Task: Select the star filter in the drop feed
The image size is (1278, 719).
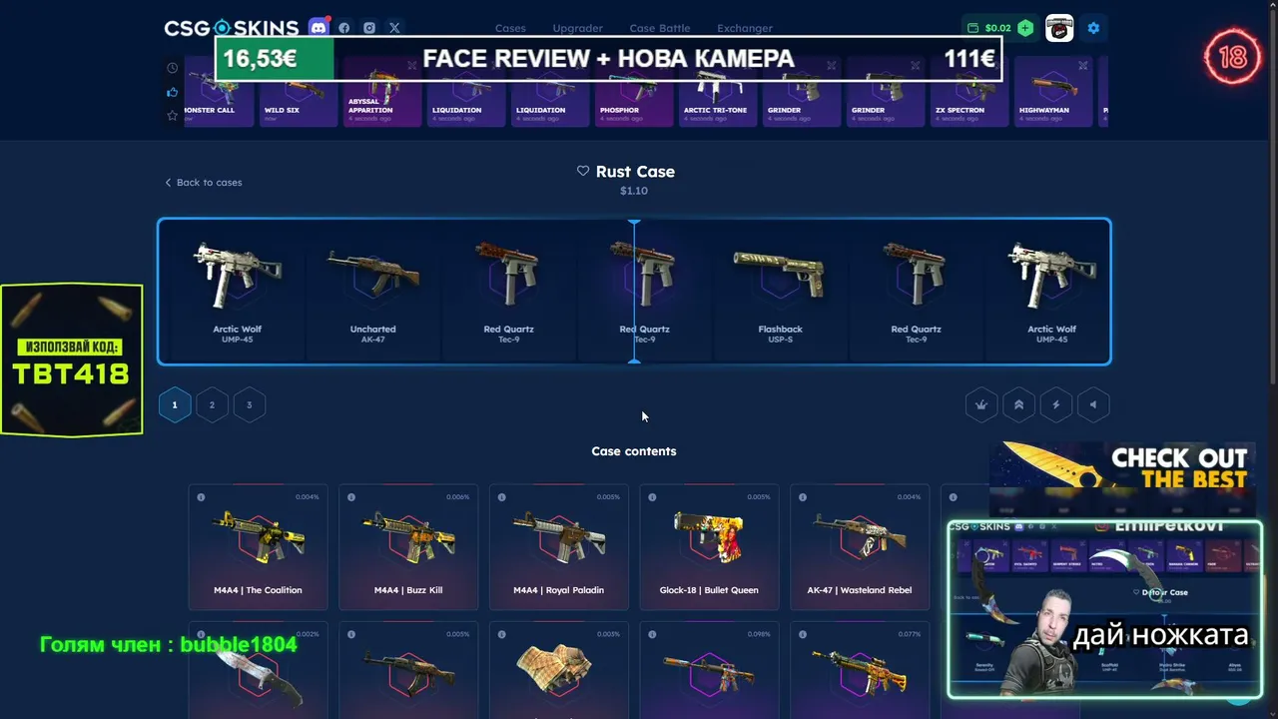Action: point(172,116)
